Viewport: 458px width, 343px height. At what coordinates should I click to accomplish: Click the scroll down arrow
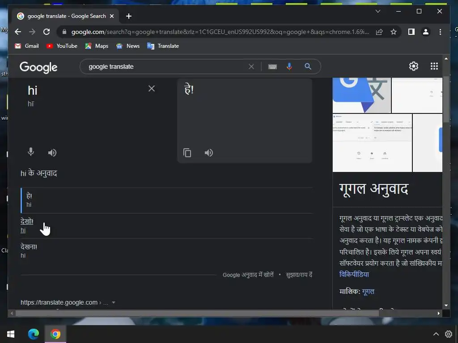[446, 305]
